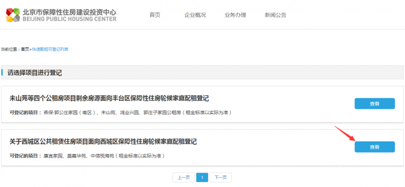Open the 业务办理 navigation menu item

click(235, 15)
